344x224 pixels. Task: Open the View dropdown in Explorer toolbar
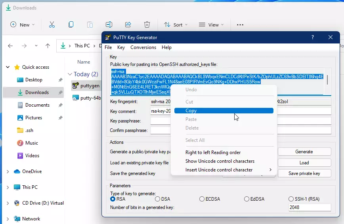pyautogui.click(x=211, y=25)
